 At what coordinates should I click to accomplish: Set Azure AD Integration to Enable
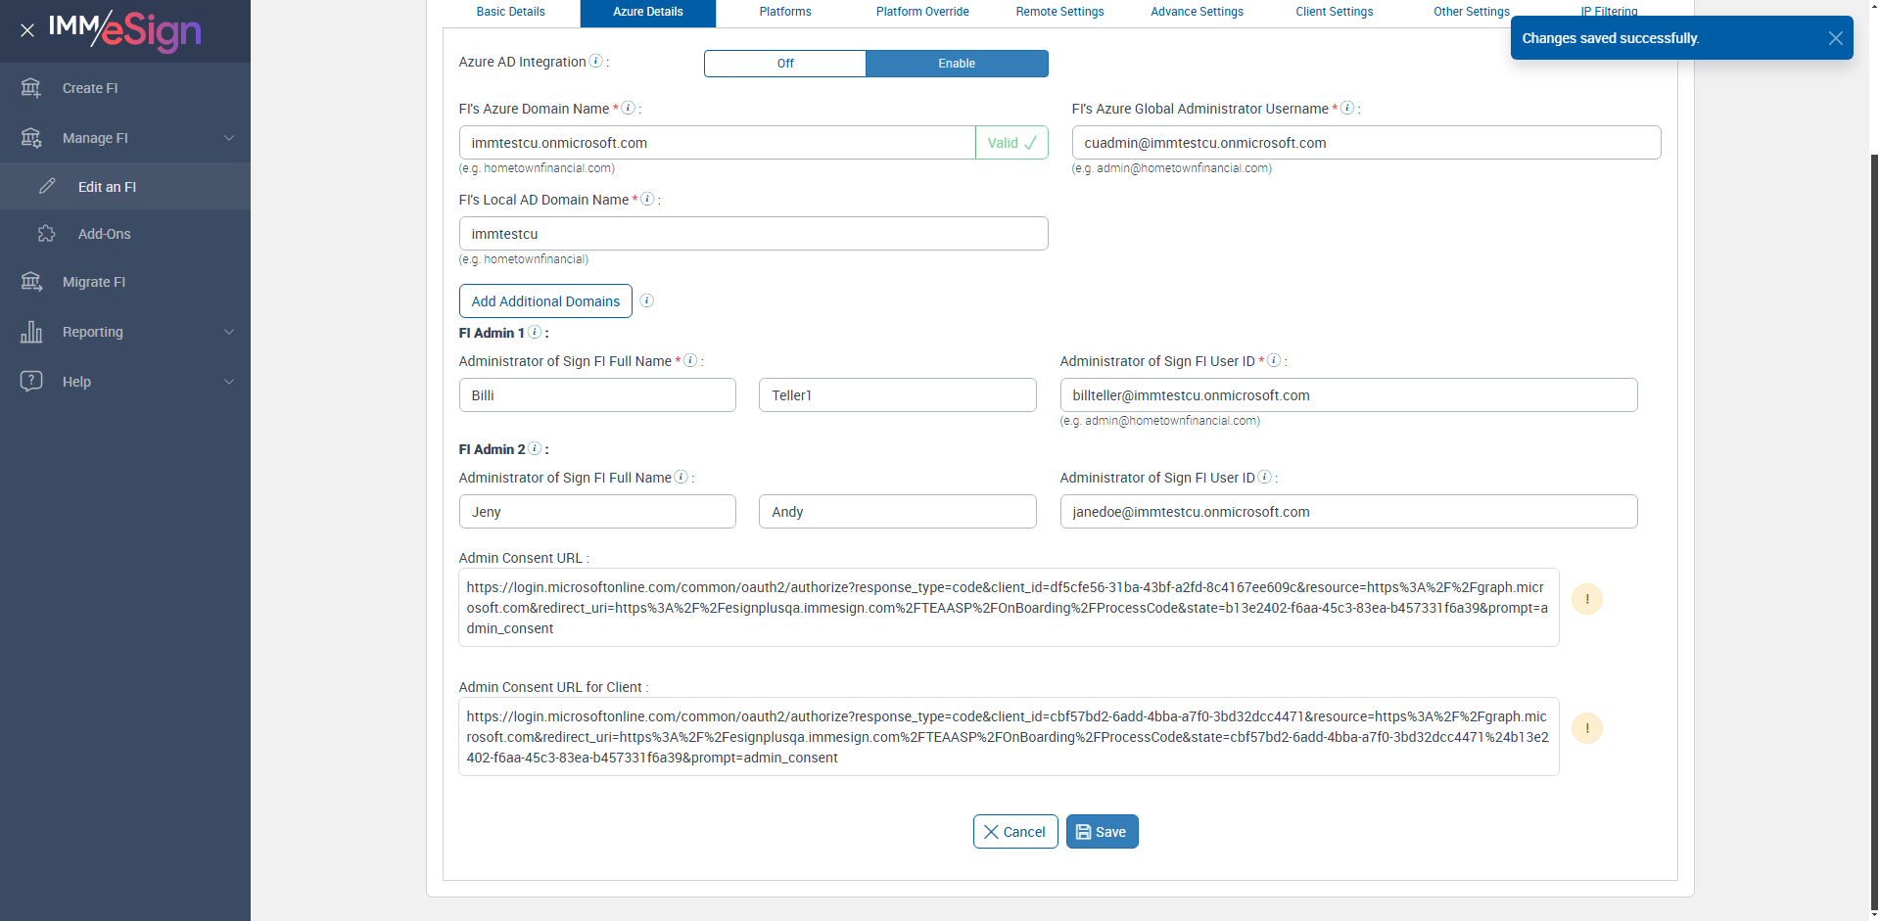click(957, 64)
